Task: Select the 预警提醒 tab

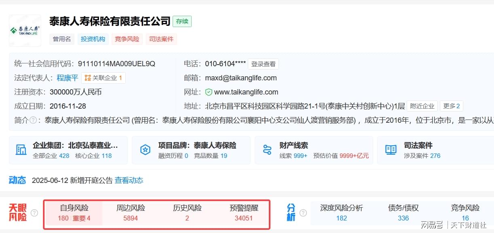Action: (x=244, y=213)
